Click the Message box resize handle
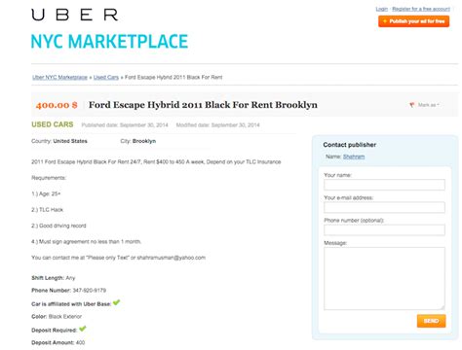 click(443, 306)
